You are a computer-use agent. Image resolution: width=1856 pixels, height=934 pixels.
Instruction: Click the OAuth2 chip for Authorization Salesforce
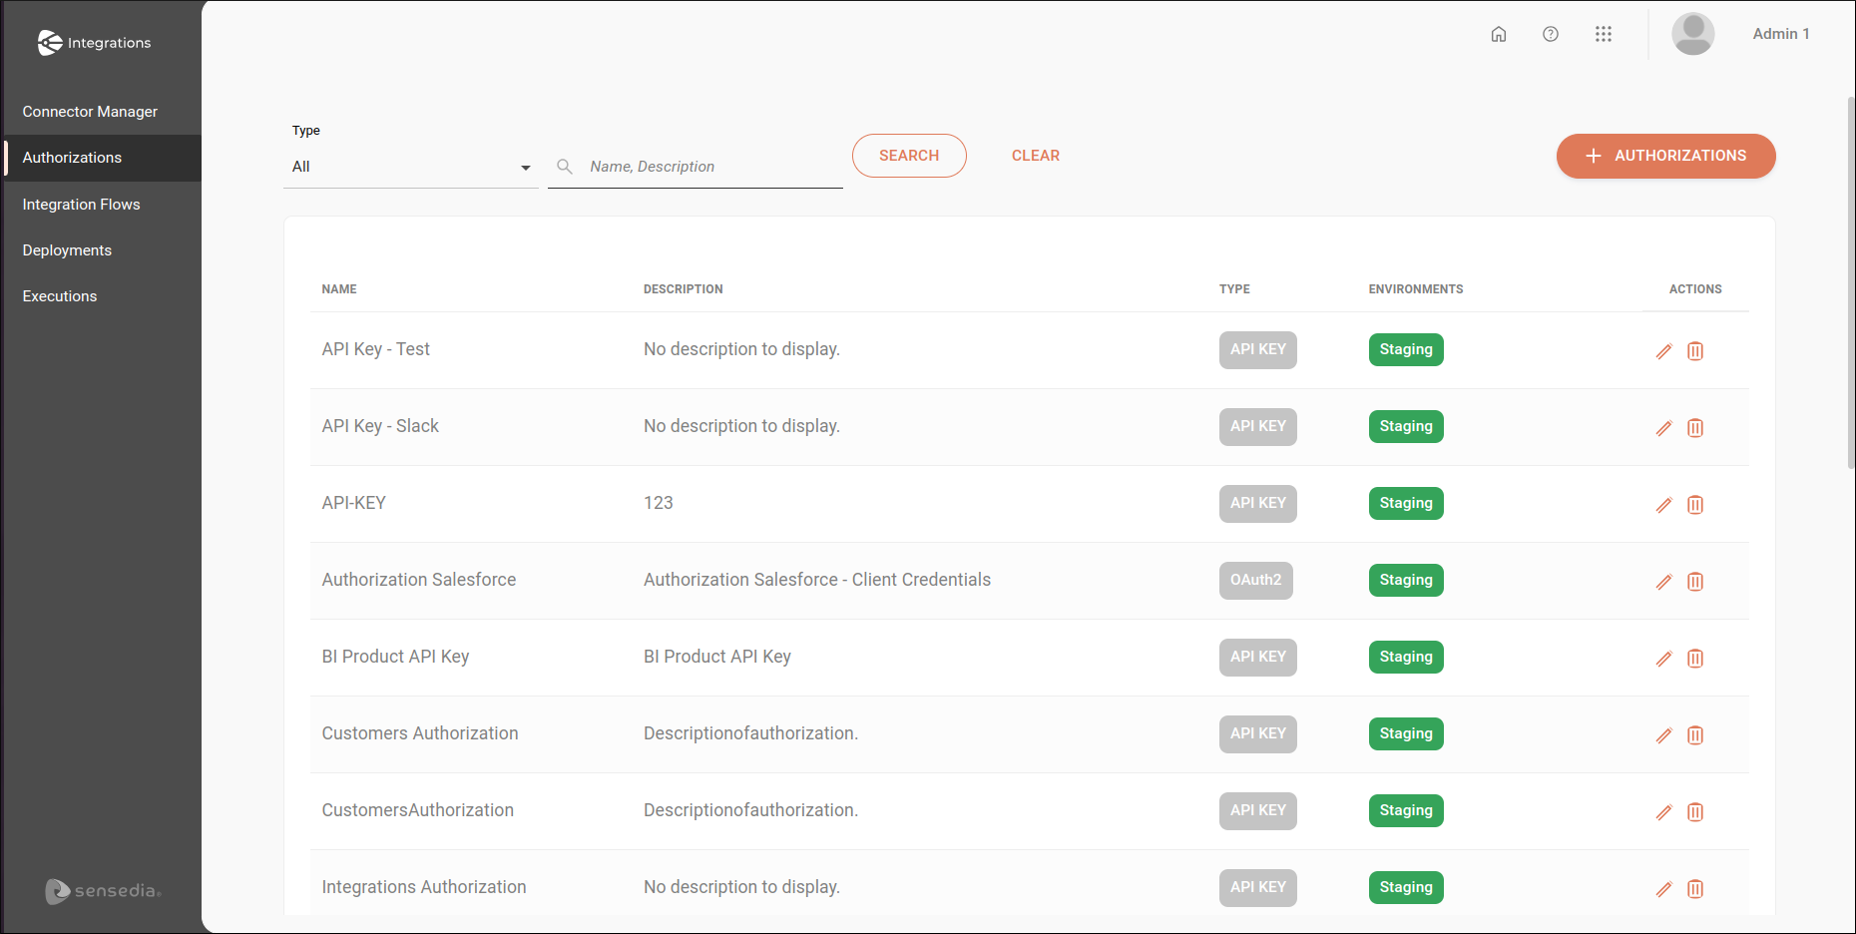pos(1255,580)
